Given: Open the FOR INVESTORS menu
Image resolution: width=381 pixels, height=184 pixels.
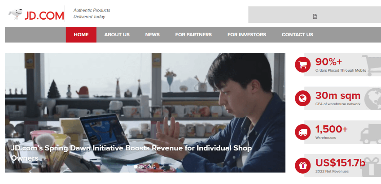Looking at the screenshot, I should coord(247,34).
